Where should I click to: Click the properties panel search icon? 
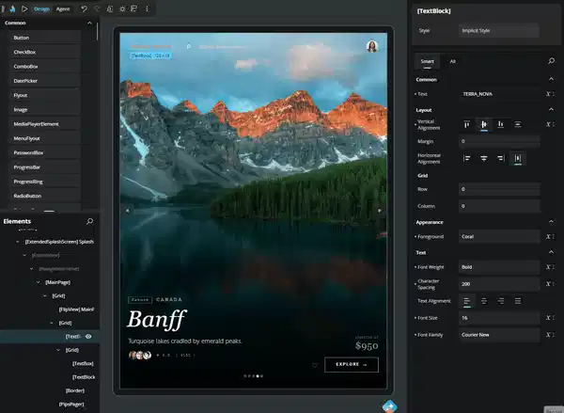552,60
